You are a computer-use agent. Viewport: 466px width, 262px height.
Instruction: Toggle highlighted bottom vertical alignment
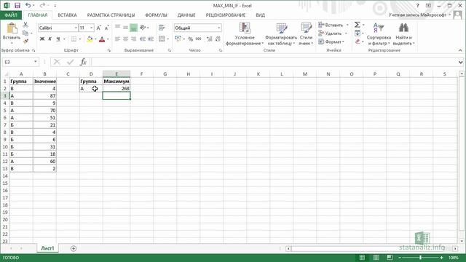coord(134,28)
